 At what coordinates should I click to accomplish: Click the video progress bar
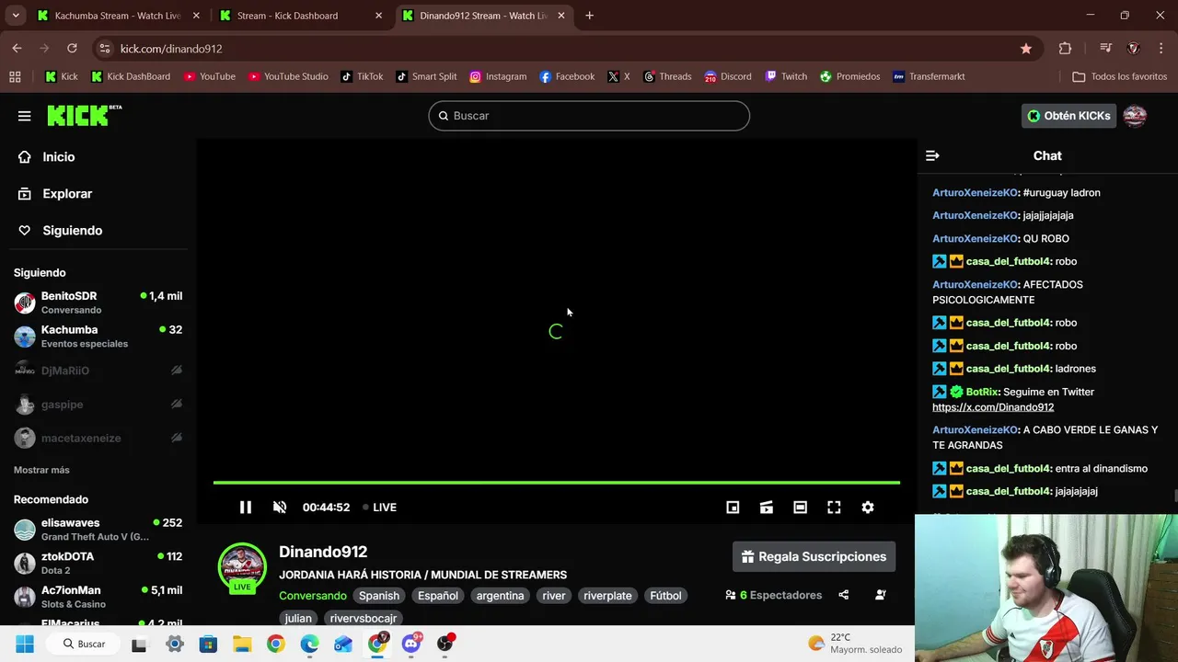click(x=557, y=482)
